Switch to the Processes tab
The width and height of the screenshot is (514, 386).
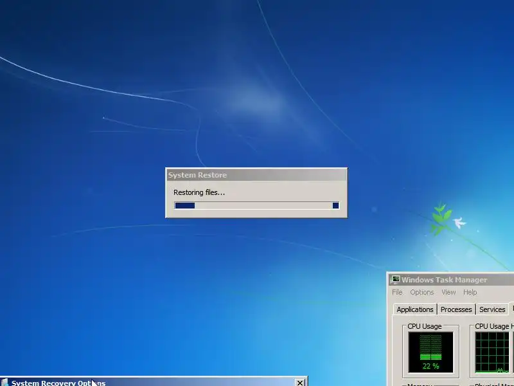456,309
